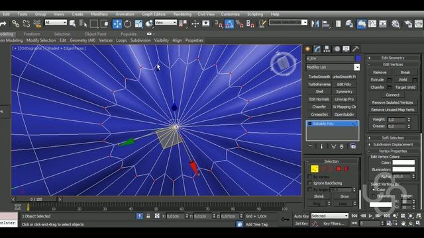Click the Select and Scale tool
The image size is (424, 238).
[x=138, y=24]
